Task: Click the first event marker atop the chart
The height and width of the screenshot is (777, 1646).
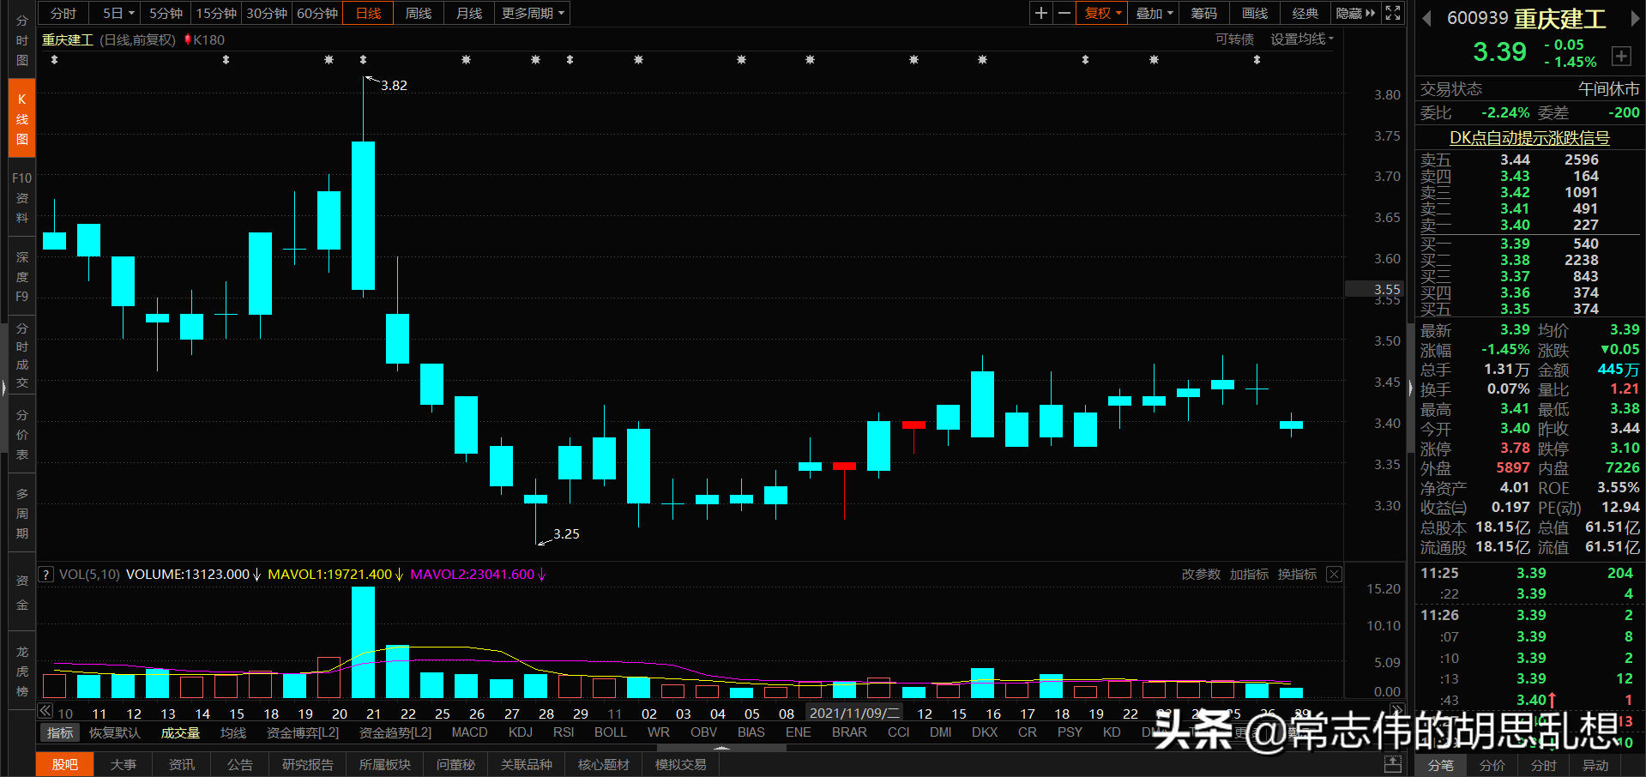Action: pos(54,60)
